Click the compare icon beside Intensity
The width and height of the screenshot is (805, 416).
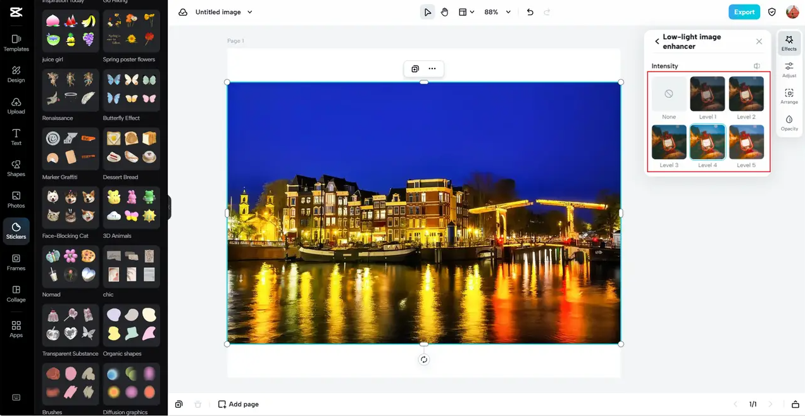(x=757, y=66)
